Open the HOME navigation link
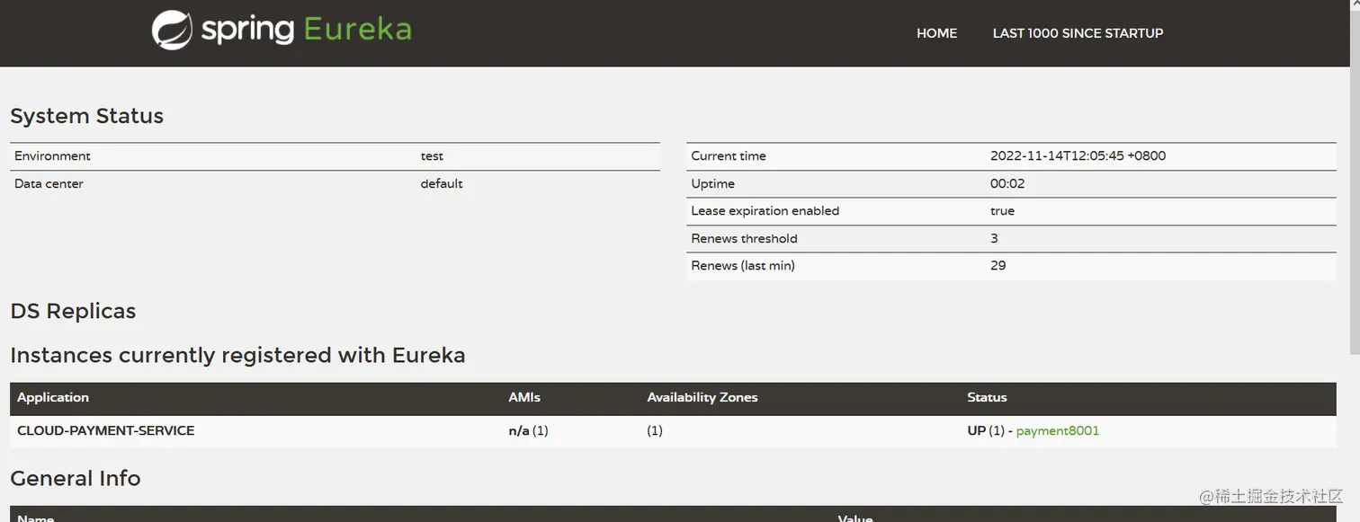 [936, 33]
